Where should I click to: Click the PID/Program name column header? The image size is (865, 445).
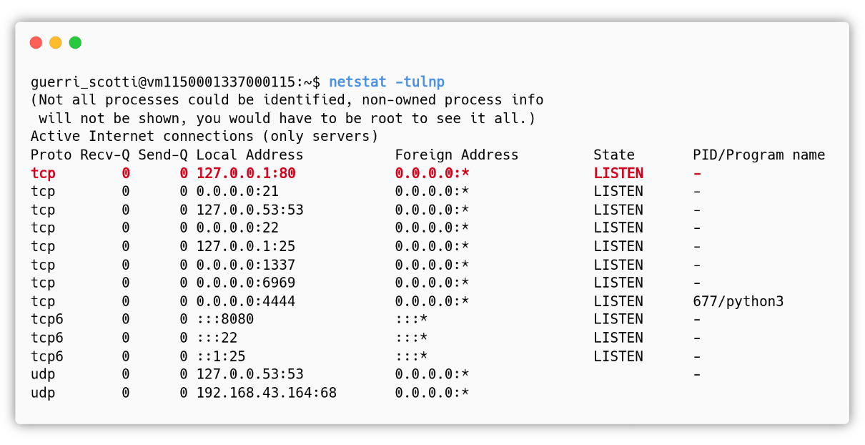click(758, 155)
